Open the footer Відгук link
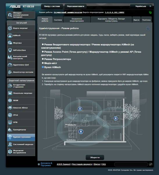The image size is (159, 175). tap(97, 164)
